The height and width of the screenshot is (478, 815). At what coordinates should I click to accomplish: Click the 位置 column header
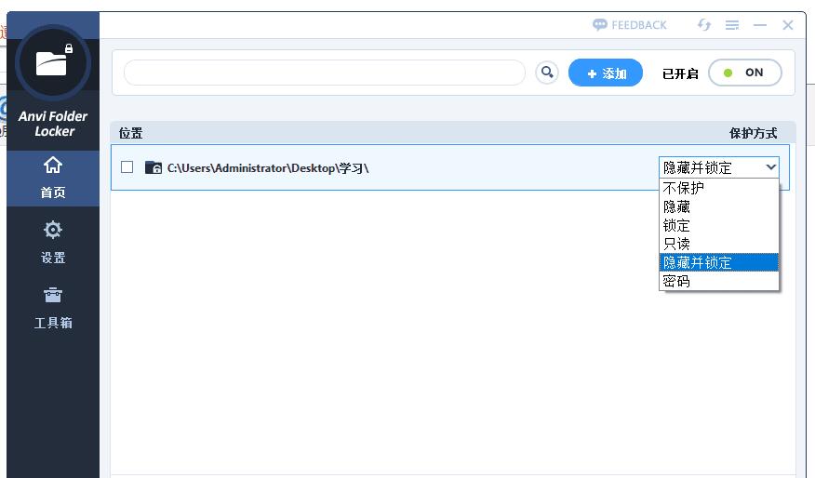pos(130,134)
